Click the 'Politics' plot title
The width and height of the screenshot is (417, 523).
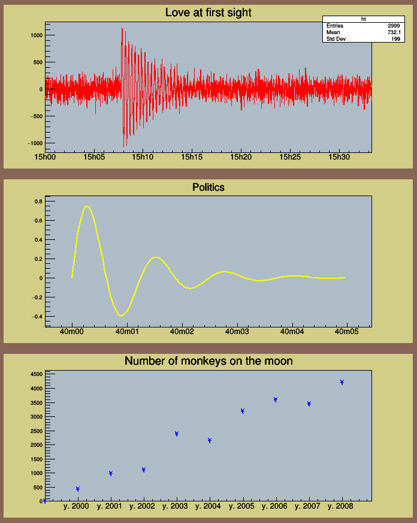tap(208, 187)
